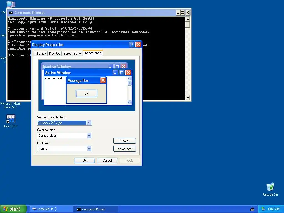Open the My Computer icon at top left
This screenshot has width=284, height=213.
coord(11,4)
